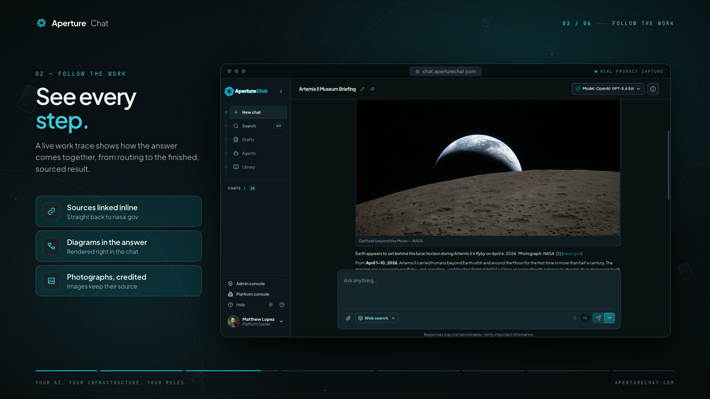Open Help in the sidebar

click(241, 305)
